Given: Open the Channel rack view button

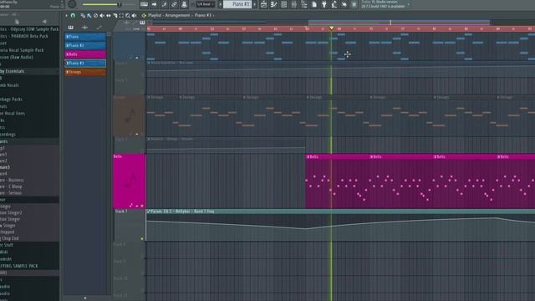Looking at the screenshot, I should 284,4.
